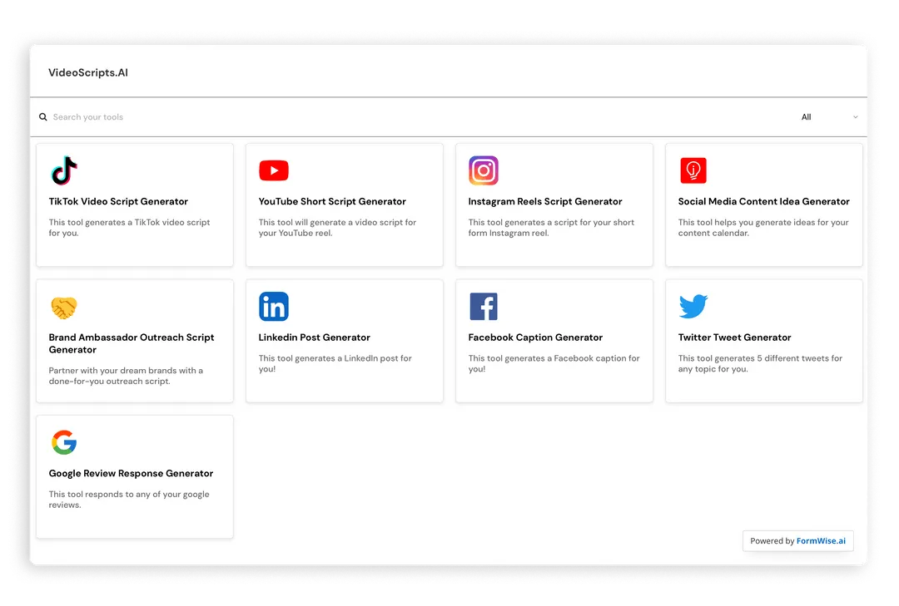The height and width of the screenshot is (606, 899).
Task: Open the FormWise.ai link
Action: (x=821, y=540)
